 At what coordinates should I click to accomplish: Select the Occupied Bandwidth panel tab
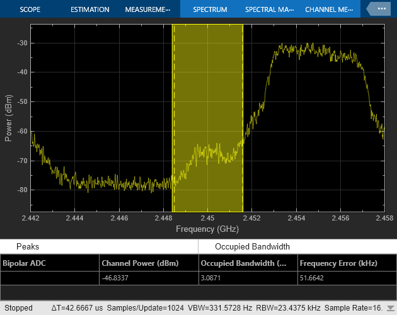coord(252,246)
